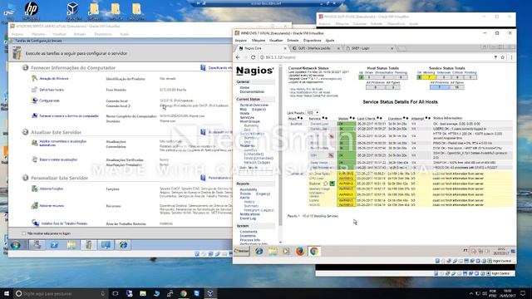Sort by Status column using its arrow
532x299 pixels.
tap(351, 118)
